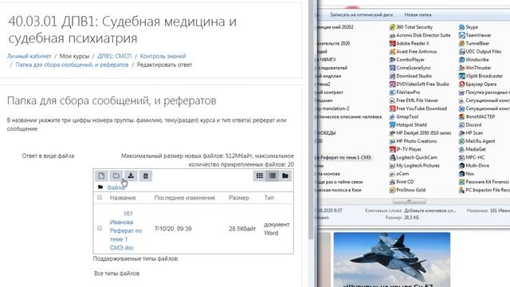510x287 pixels.
Task: Select My Logitech Pictures shortcut
Action: (414, 165)
